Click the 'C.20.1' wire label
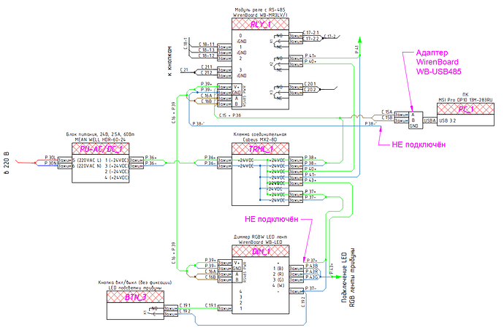This screenshot has height=330, width=504. tap(310, 84)
